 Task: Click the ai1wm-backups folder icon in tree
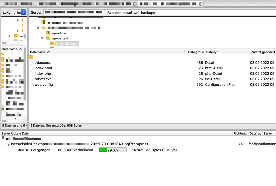tap(52, 44)
